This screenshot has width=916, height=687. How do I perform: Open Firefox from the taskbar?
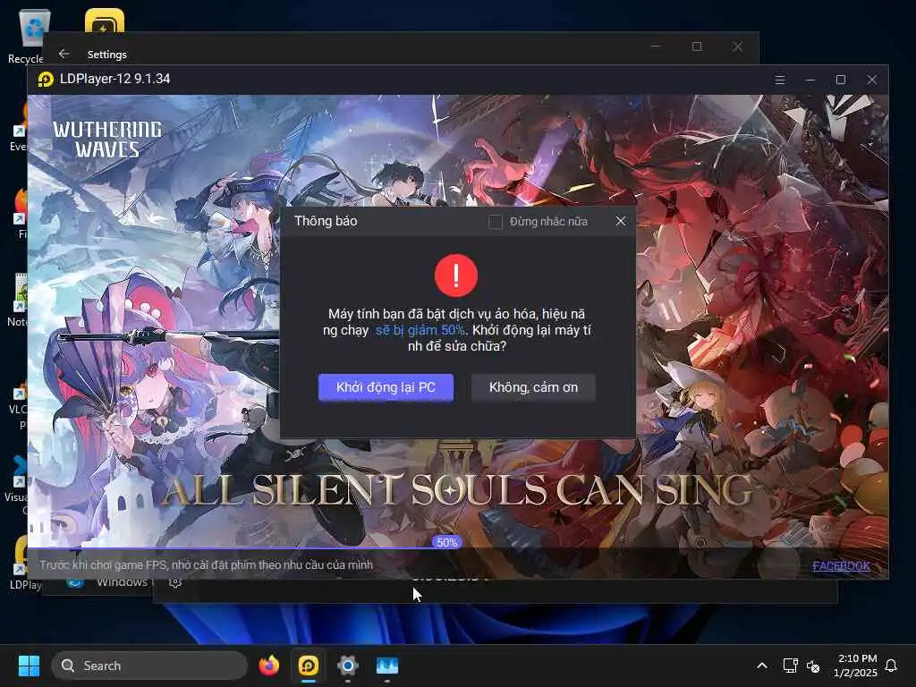click(269, 666)
